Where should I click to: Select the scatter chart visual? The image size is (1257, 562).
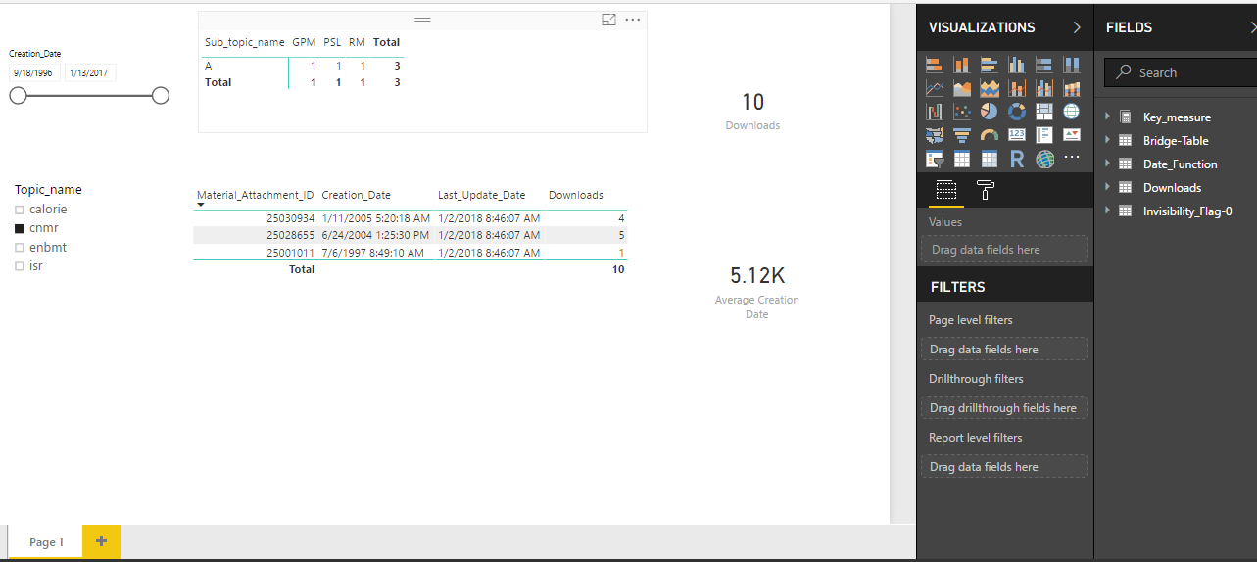pyautogui.click(x=962, y=112)
